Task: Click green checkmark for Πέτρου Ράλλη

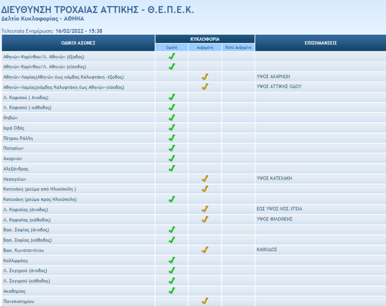Action: (x=172, y=138)
